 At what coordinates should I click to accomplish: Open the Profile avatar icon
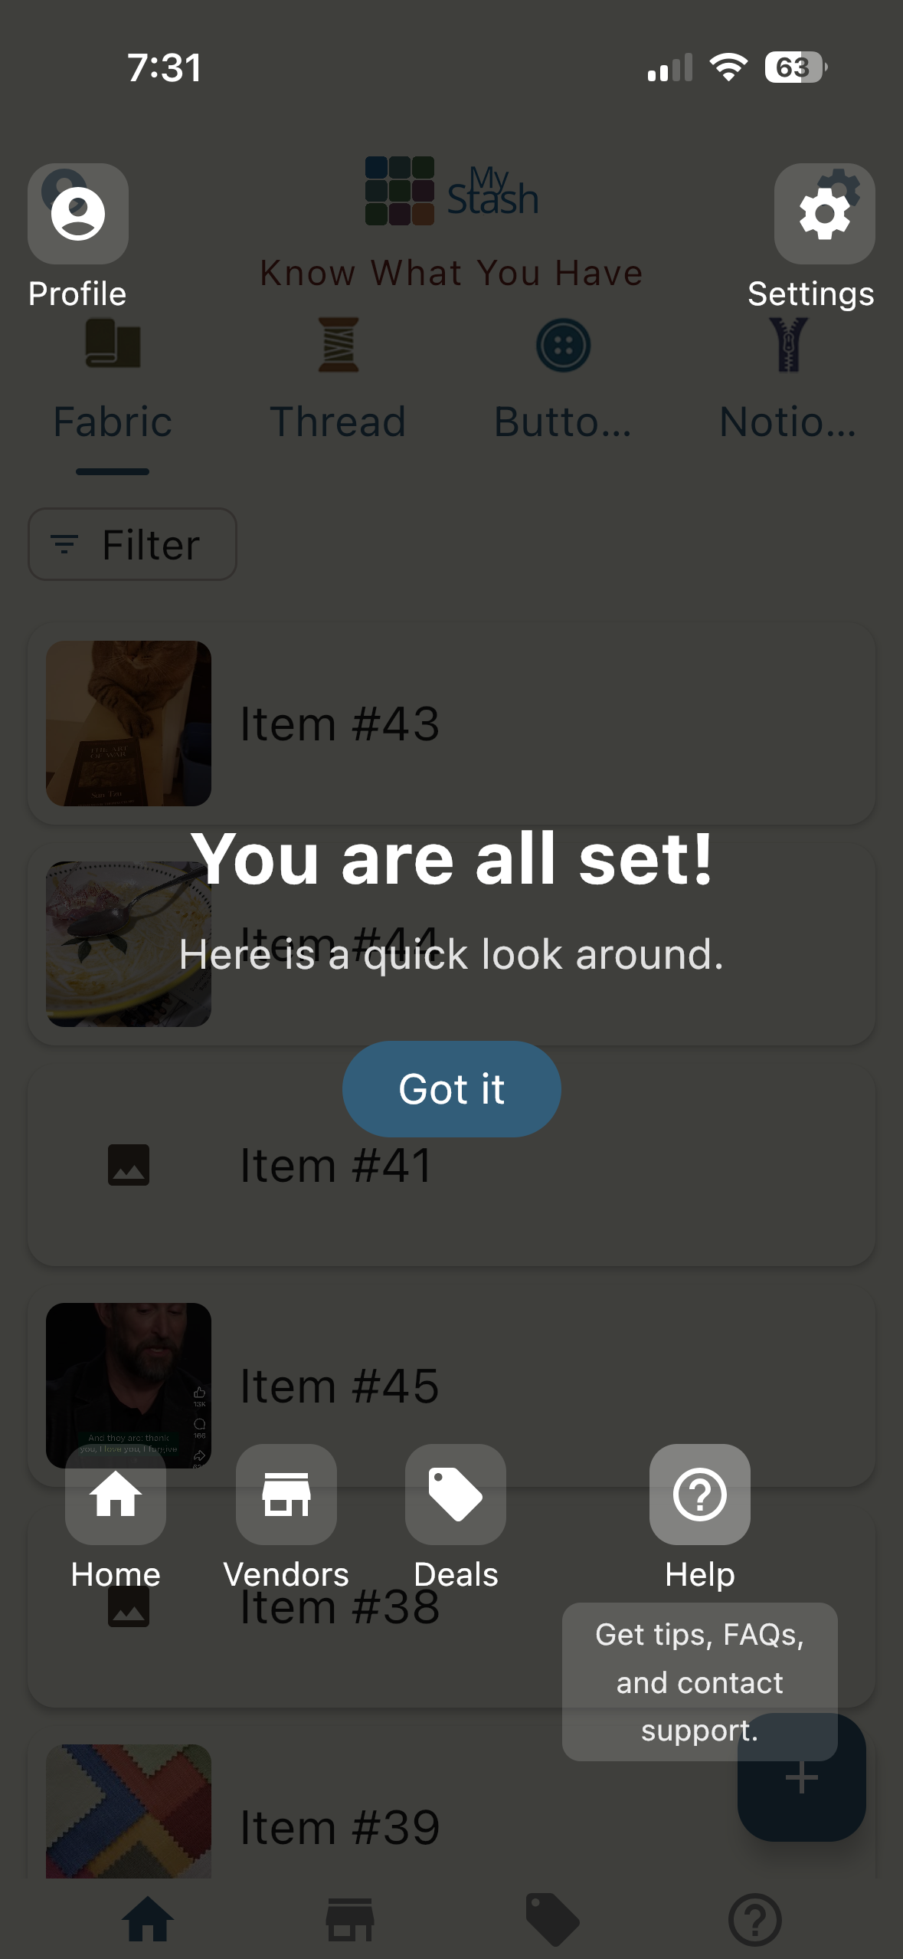tap(77, 213)
